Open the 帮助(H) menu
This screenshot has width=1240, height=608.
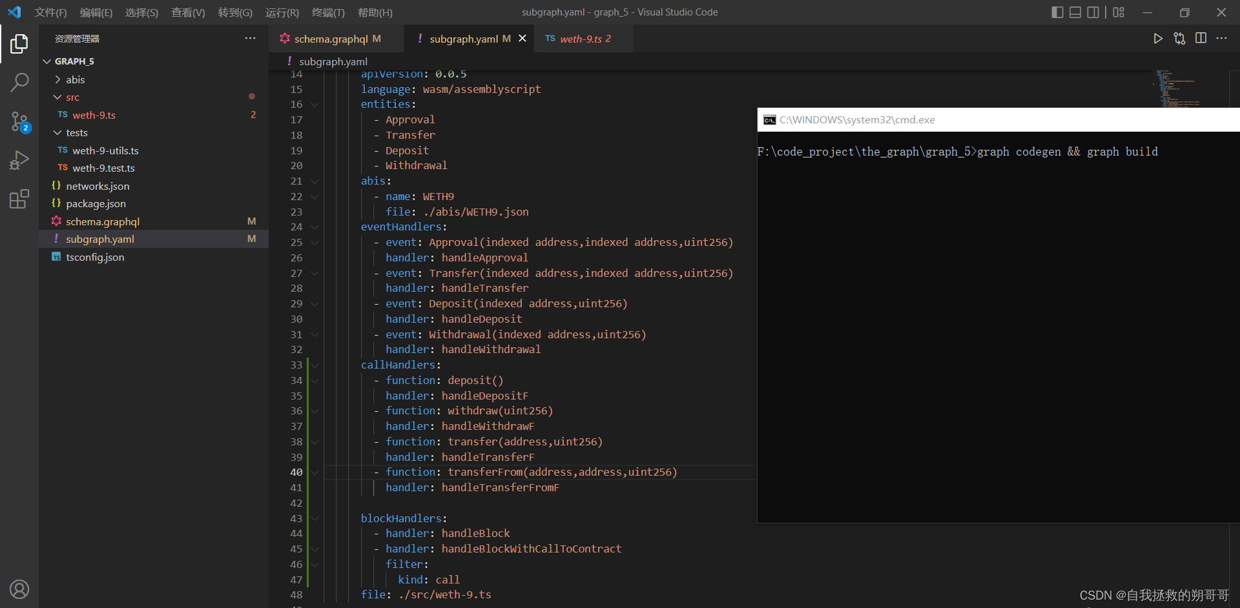375,12
